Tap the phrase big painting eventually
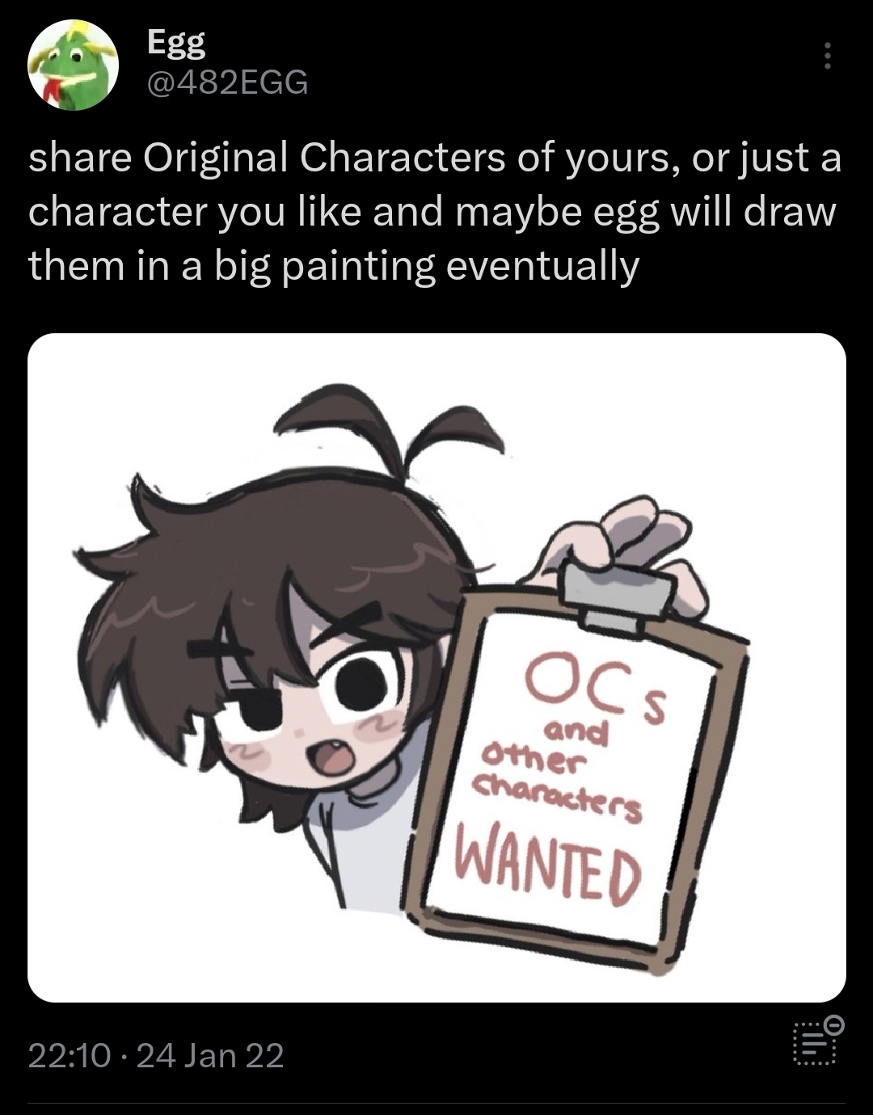Screen dimensions: 873x1115 [x=426, y=266]
